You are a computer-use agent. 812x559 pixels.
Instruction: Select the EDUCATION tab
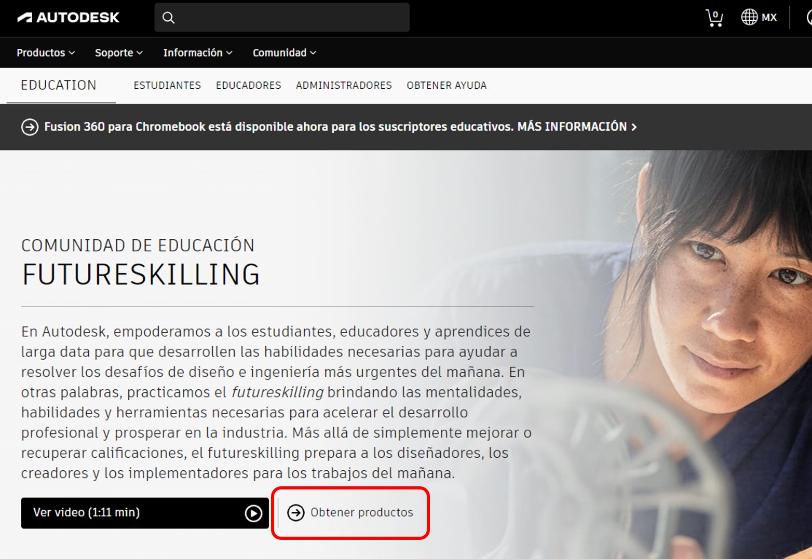point(59,85)
